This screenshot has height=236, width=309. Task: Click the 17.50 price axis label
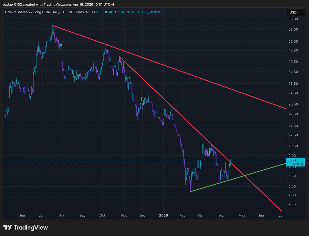coord(293,114)
